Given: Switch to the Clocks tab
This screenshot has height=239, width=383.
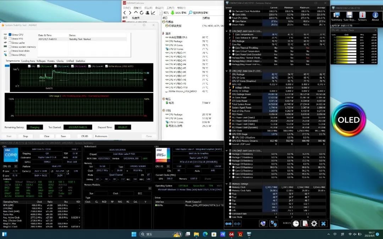Looking at the screenshot, I should (x=60, y=61).
